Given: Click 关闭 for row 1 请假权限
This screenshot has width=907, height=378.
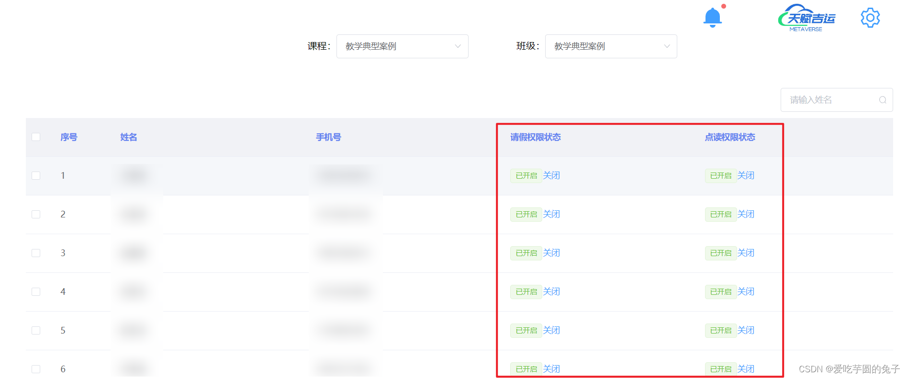Looking at the screenshot, I should click(x=551, y=175).
